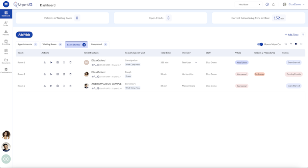
Task: Open the hamburger main menu
Action: [x=6, y=4]
